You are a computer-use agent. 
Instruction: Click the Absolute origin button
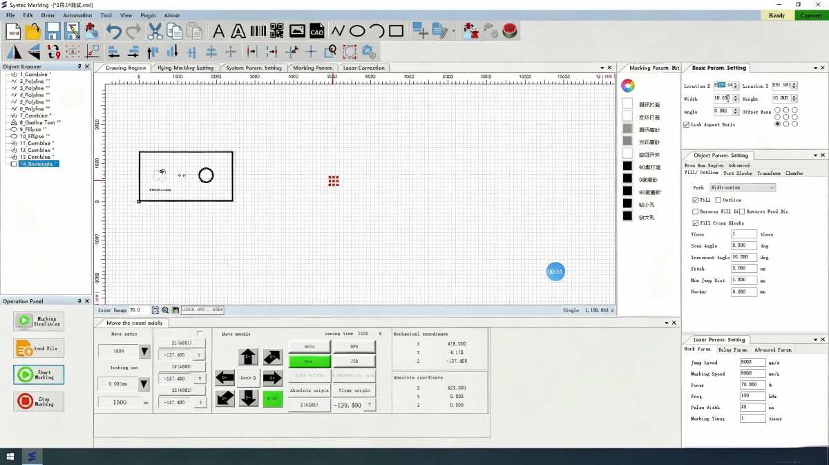coord(309,390)
